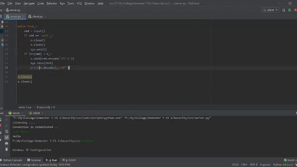Switch to the client.py editor tab
Screen dimensions: 297x167
pos(38,17)
